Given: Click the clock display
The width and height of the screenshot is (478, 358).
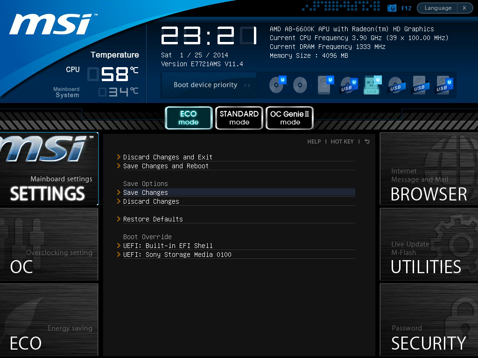Looking at the screenshot, I should pos(209,35).
